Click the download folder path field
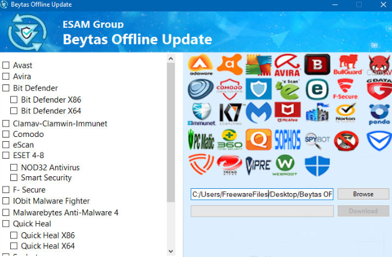Image resolution: width=392 pixels, height=257 pixels. [x=262, y=194]
